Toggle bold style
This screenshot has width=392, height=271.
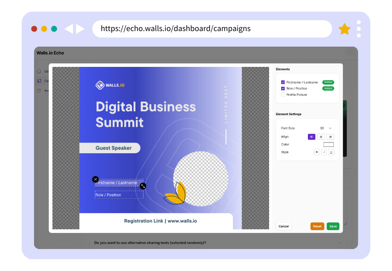click(317, 152)
